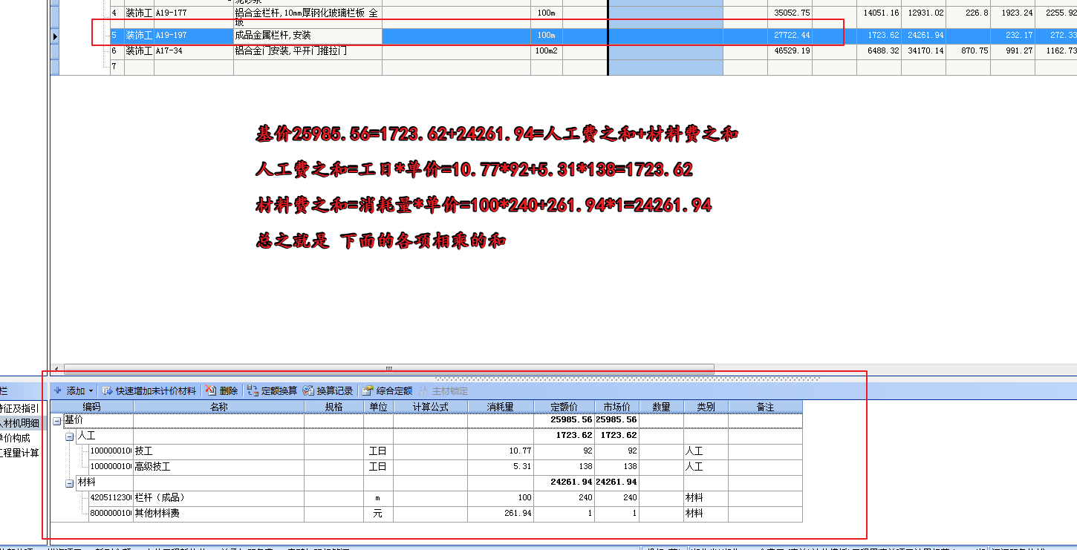The width and height of the screenshot is (1077, 550).
Task: Click the 工日 unit cell for 技工
Action: pyautogui.click(x=378, y=451)
